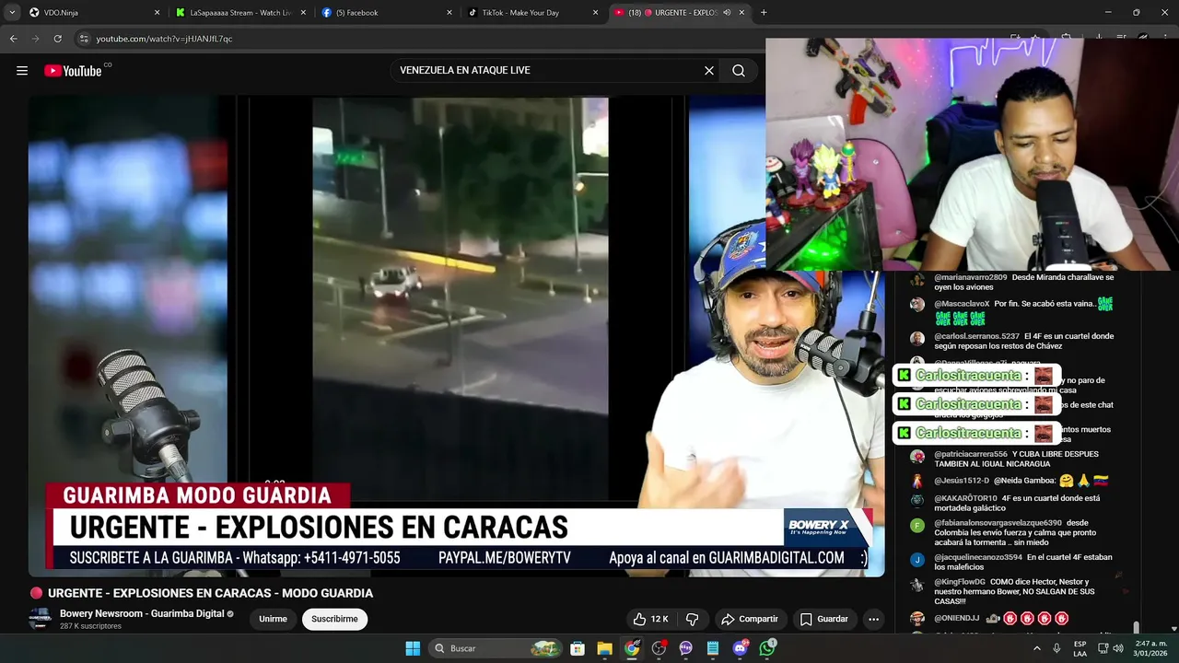
Task: Open OBS Studio from the taskbar
Action: [x=659, y=648]
